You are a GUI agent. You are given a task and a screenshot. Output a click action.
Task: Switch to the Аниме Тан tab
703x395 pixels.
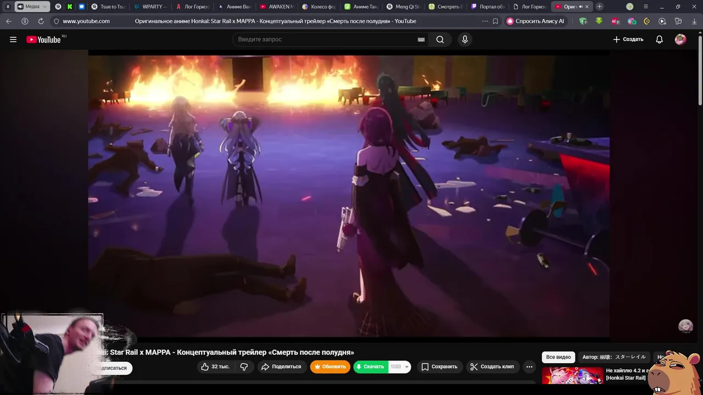click(361, 7)
